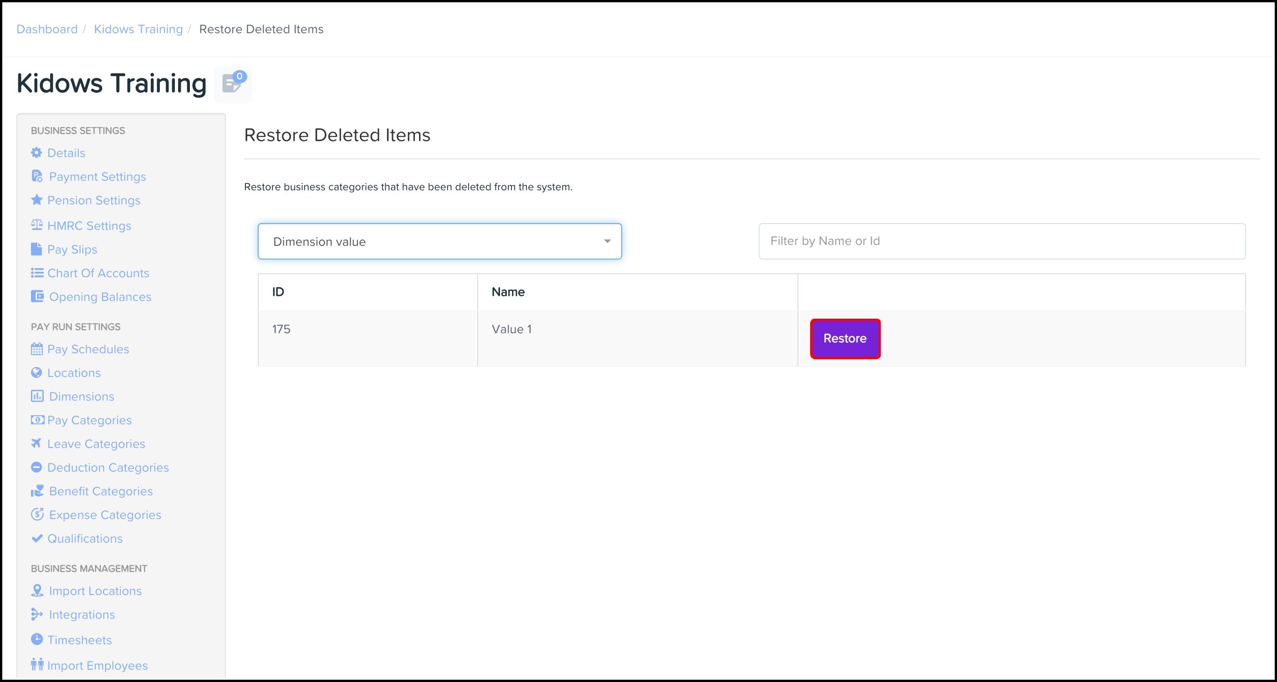Screen dimensions: 1277x682
Task: Open the Dimension value dropdown
Action: (x=439, y=241)
